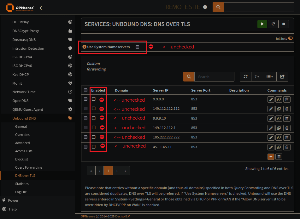Select the row for 9.9.9.9
The height and width of the screenshot is (219, 300).
tap(85, 99)
